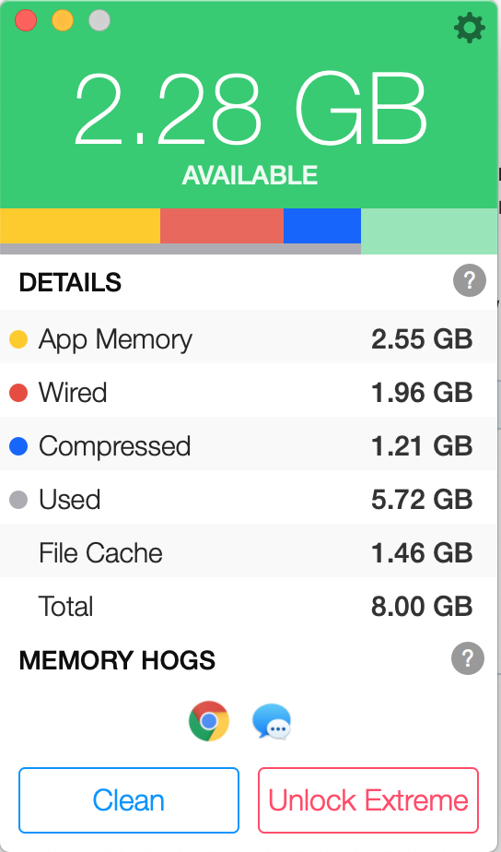Screen dimensions: 501x852
Task: Click the yellow App Memory bar segment
Action: [x=80, y=226]
